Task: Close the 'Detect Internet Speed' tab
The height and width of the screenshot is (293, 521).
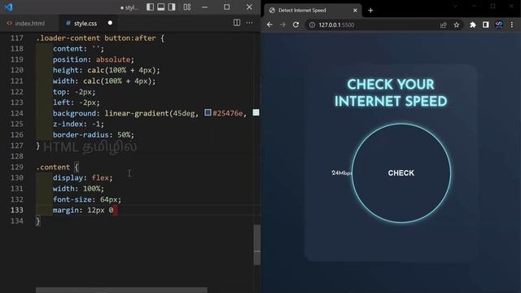Action: click(x=355, y=11)
